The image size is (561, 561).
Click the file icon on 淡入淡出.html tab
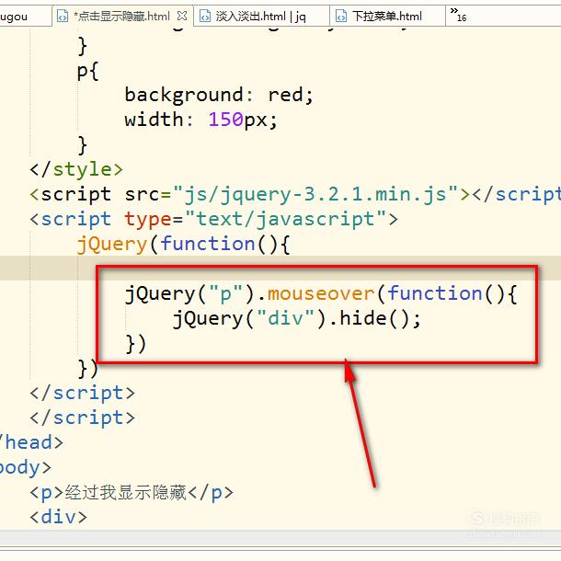coord(205,17)
